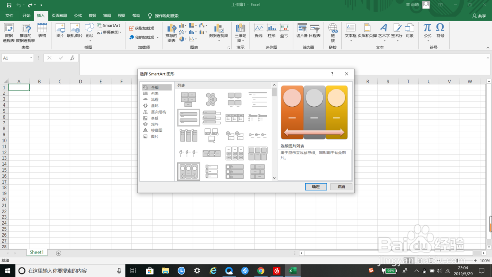Click 获取加载项 (Get Add-ins)
Viewport: 492px width, 277px height.
coord(142,28)
